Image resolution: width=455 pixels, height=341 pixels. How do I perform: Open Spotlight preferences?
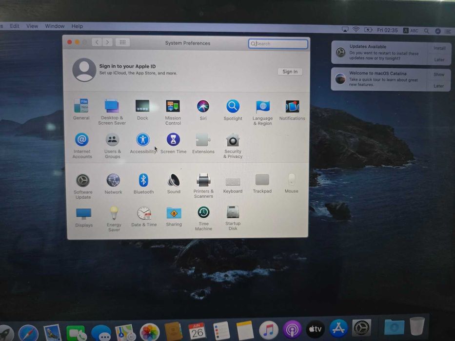[x=233, y=110]
